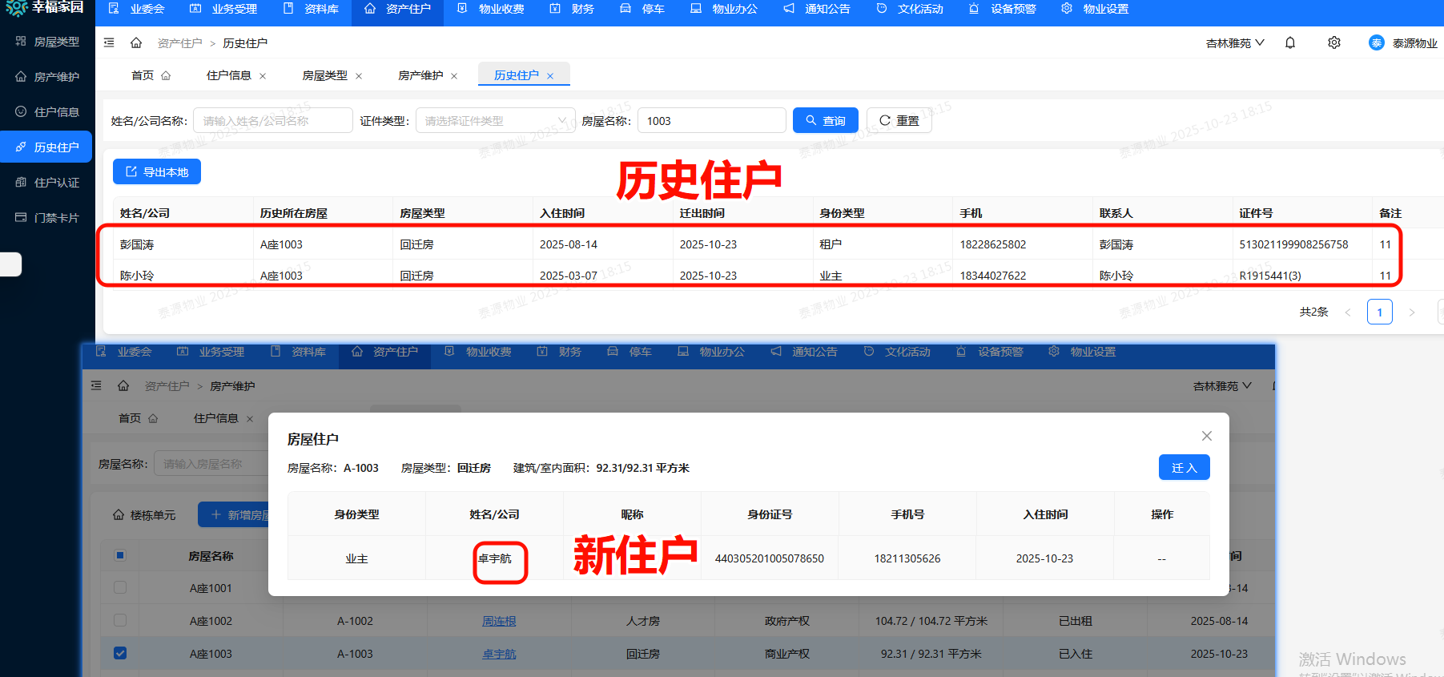Check the A座1001 row checkbox
This screenshot has height=677, width=1444.
[120, 587]
